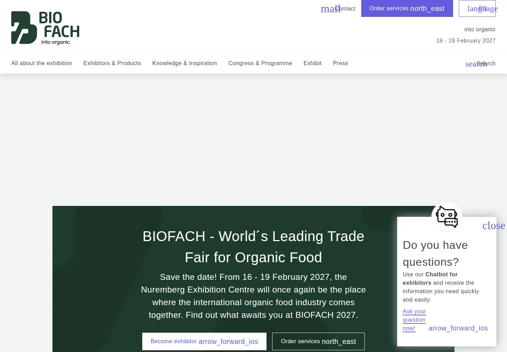The height and width of the screenshot is (352, 507).
Task: Open Exhibitors & Products menu
Action: click(112, 63)
